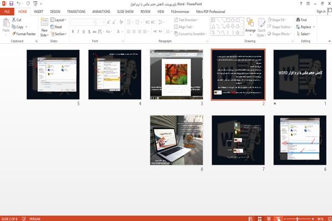
Task: Decrease list indent level
Action: [147, 22]
